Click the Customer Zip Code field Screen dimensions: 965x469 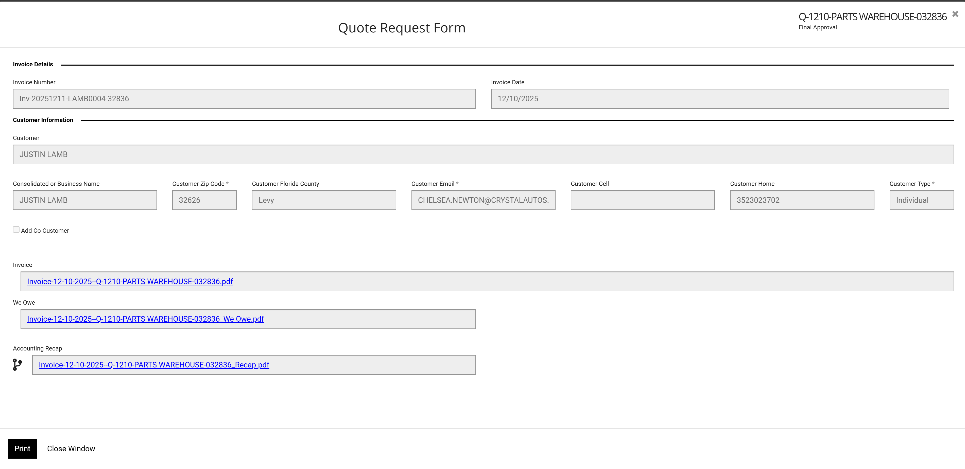click(204, 200)
